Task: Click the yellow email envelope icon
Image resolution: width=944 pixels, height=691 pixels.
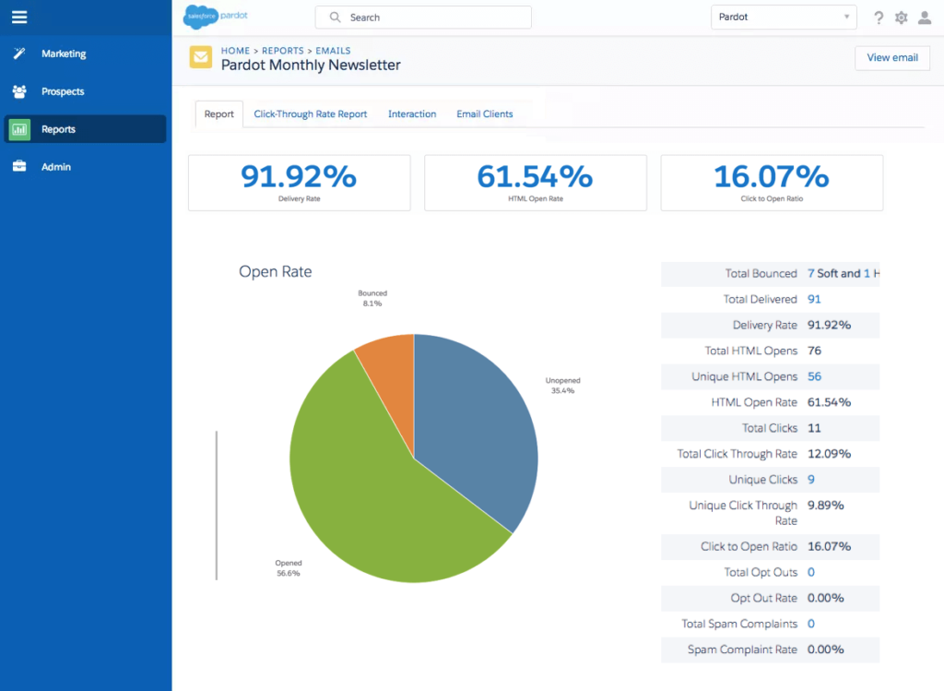Action: 201,57
